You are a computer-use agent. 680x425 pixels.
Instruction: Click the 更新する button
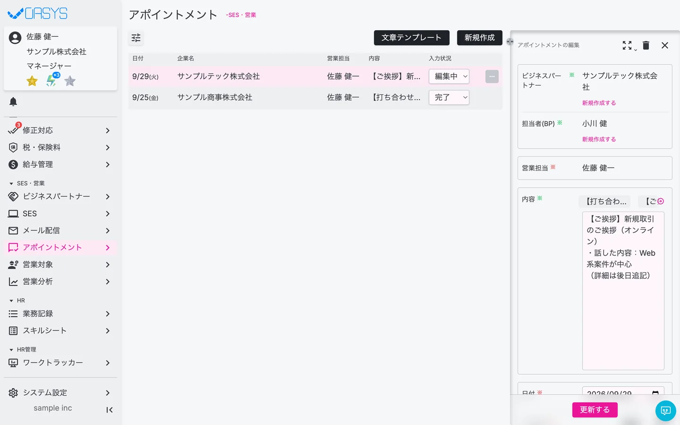point(595,410)
